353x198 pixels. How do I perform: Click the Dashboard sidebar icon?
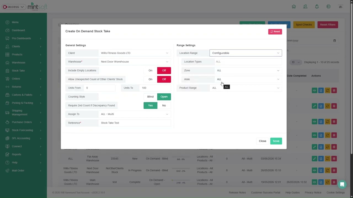[7, 30]
